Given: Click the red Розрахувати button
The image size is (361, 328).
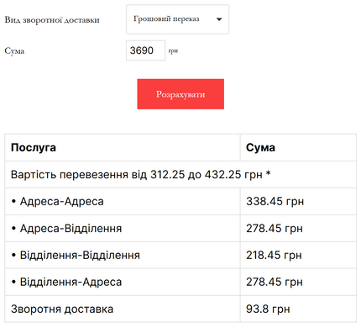Looking at the screenshot, I should pos(180,94).
